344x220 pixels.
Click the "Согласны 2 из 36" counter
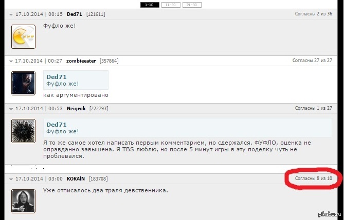313,14
